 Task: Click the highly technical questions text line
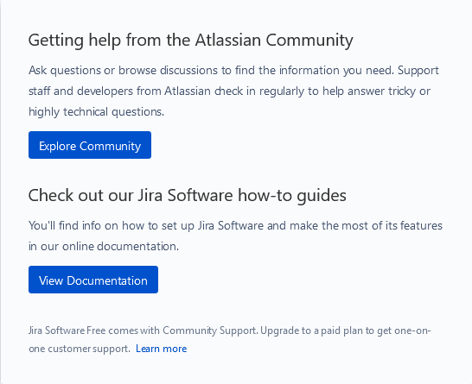(x=96, y=112)
